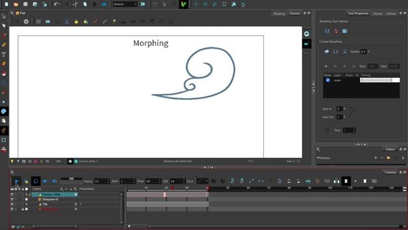Open the Camera view settings gear
This screenshot has width=408, height=230.
(x=26, y=22)
